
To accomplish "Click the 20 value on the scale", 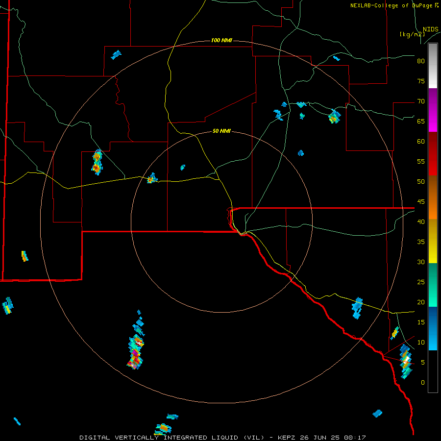I will 421,302.
